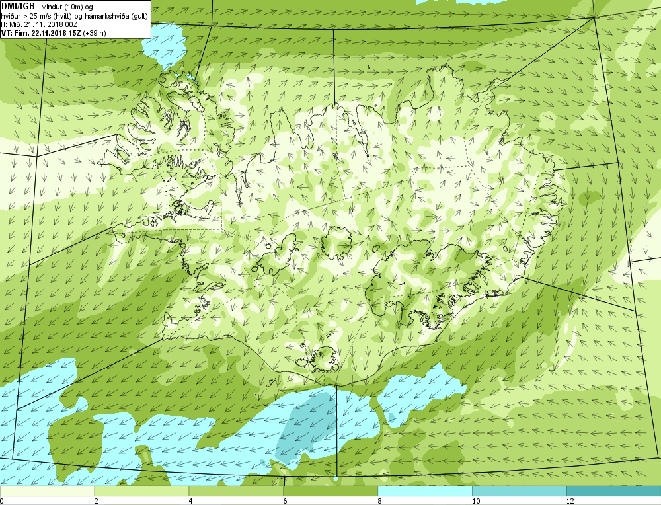Click the 10–12 m/s teal legend swatch

click(520, 491)
